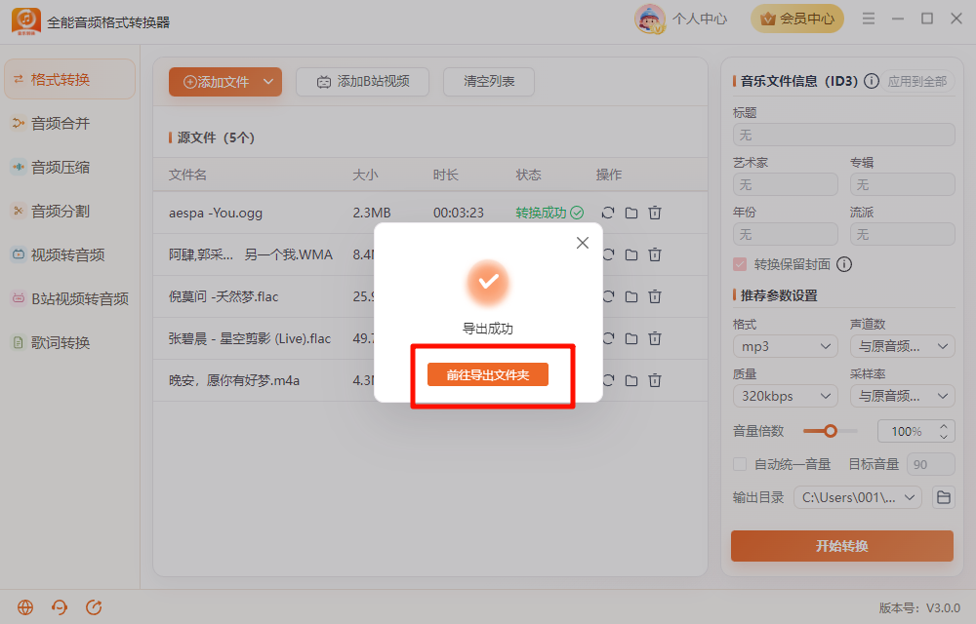Open output folder for aespa -You.ogg
The height and width of the screenshot is (624, 976).
pos(631,213)
